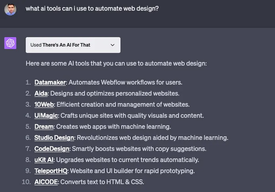This screenshot has width=275, height=192.
Task: Click the ChatGPT logo icon
Action: point(10,43)
